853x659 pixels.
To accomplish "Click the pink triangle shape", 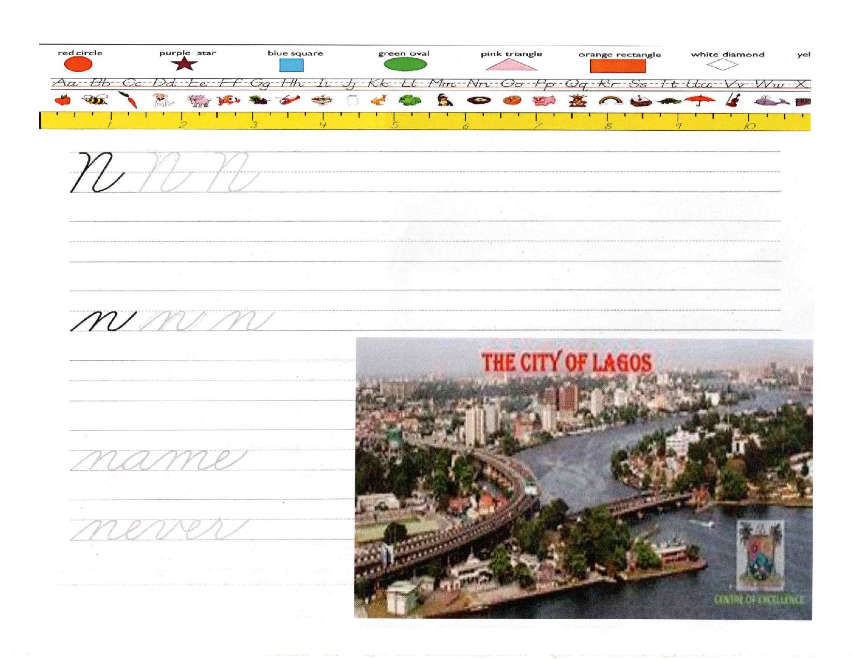I will [511, 65].
